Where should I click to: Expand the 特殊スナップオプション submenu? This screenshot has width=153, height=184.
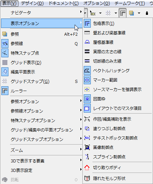click(42, 120)
